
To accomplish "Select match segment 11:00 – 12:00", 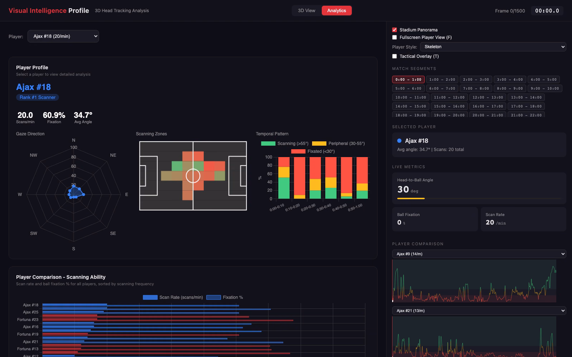I will pyautogui.click(x=449, y=97).
